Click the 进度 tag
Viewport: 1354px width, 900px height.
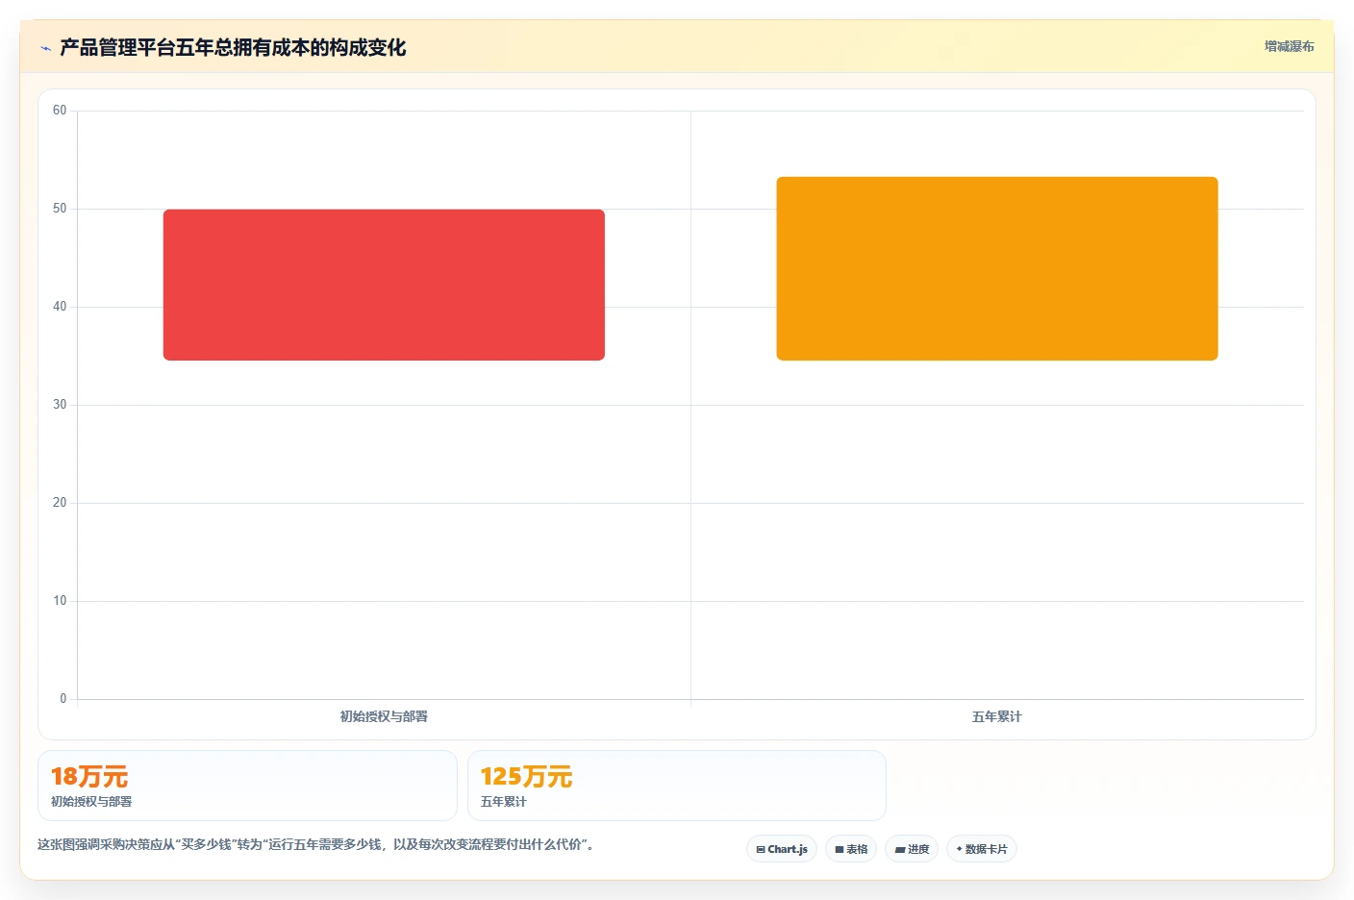[x=912, y=849]
